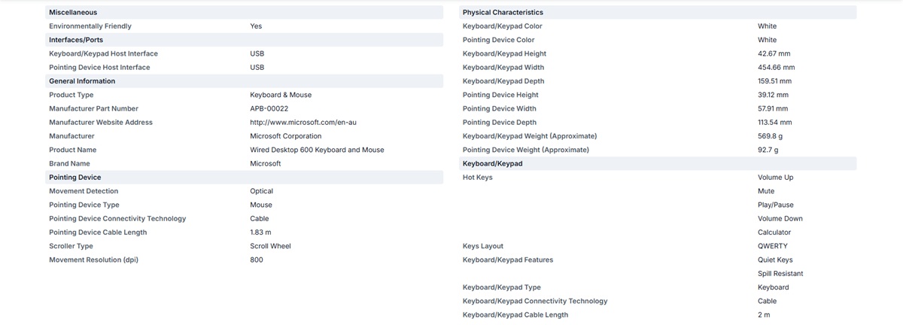This screenshot has width=903, height=325.
Task: Click the Pointing Device section header
Action: tap(244, 178)
